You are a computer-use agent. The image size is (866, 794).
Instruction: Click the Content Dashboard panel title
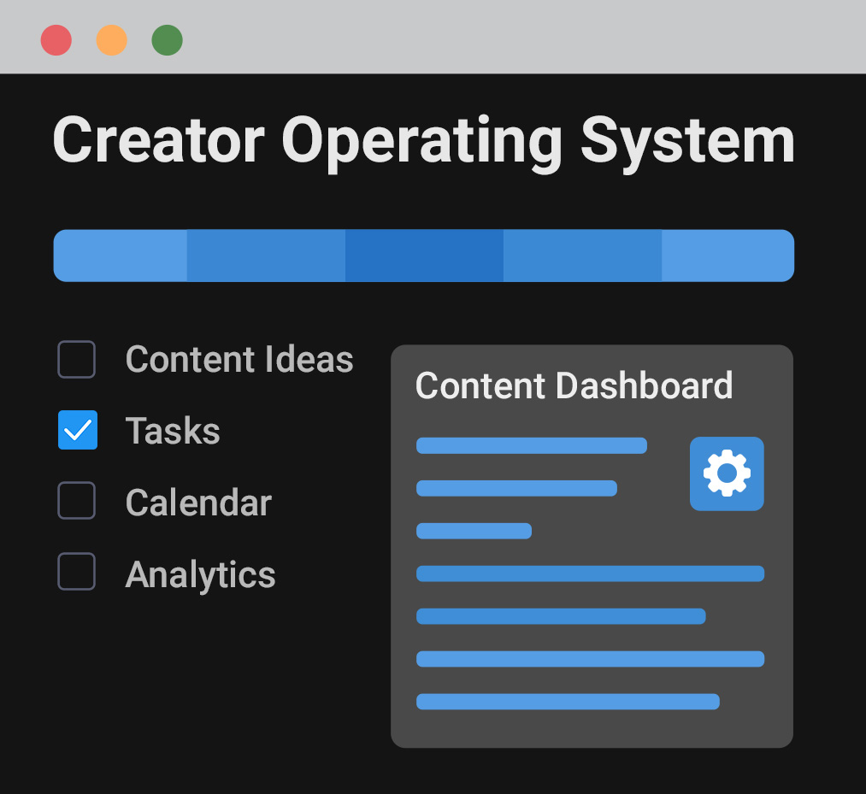click(x=574, y=385)
